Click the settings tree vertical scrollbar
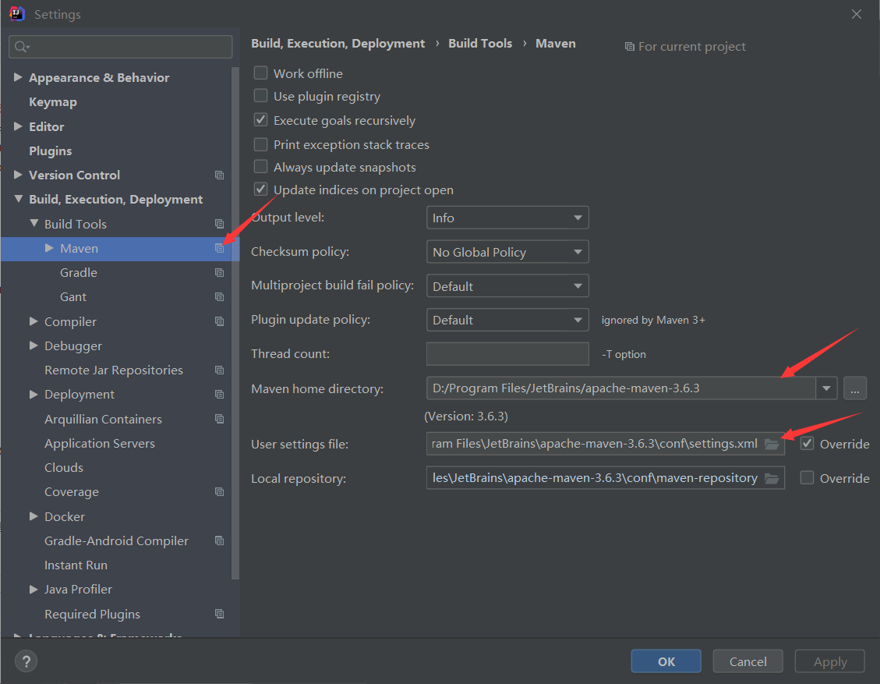The height and width of the screenshot is (684, 880). 235,323
